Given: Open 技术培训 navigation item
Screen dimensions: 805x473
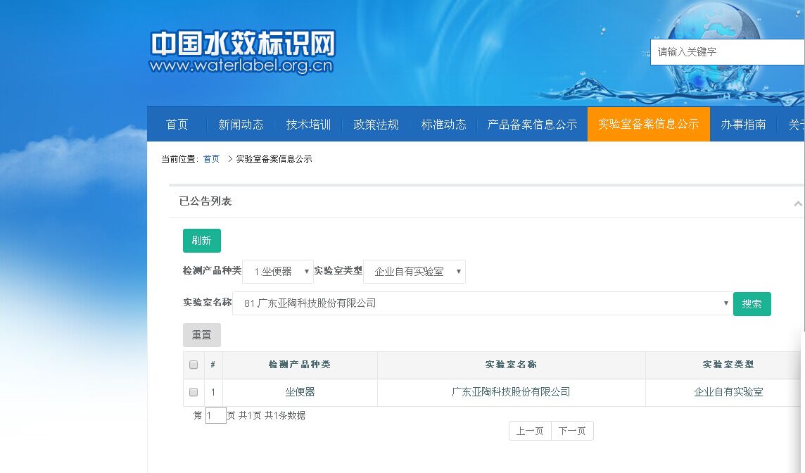Looking at the screenshot, I should 308,125.
